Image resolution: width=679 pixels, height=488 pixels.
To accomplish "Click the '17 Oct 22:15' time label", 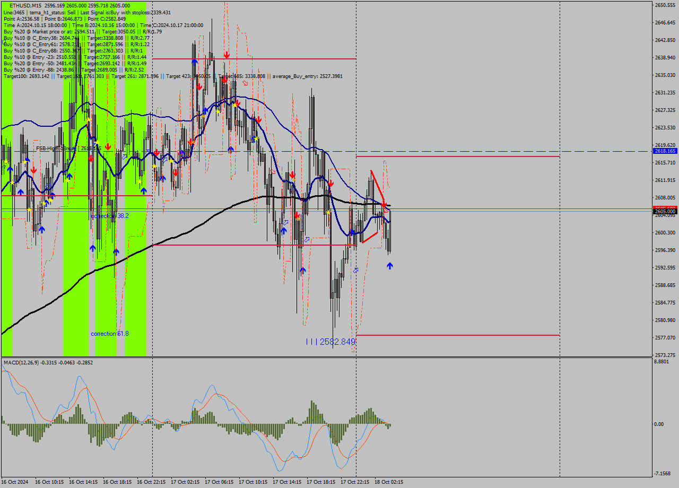I will 355,482.
